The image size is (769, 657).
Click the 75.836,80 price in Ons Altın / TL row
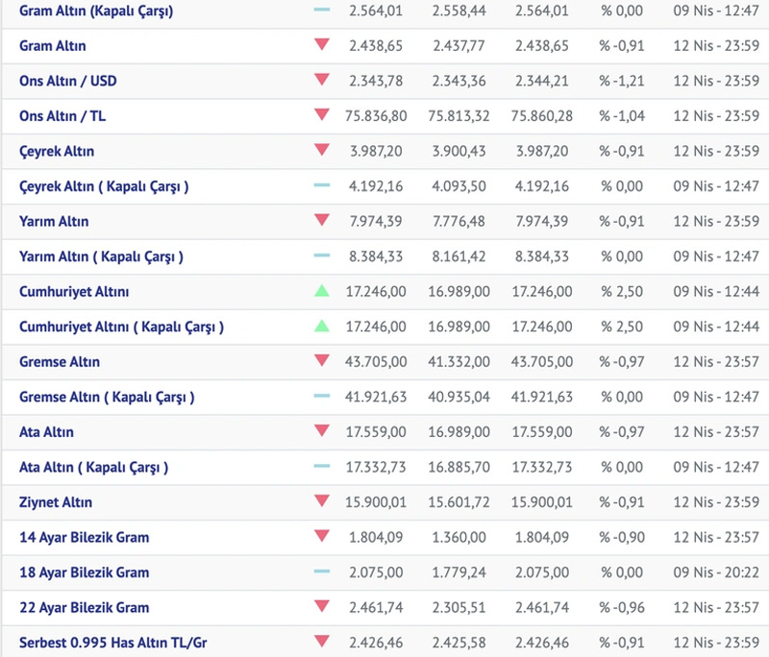click(x=375, y=116)
